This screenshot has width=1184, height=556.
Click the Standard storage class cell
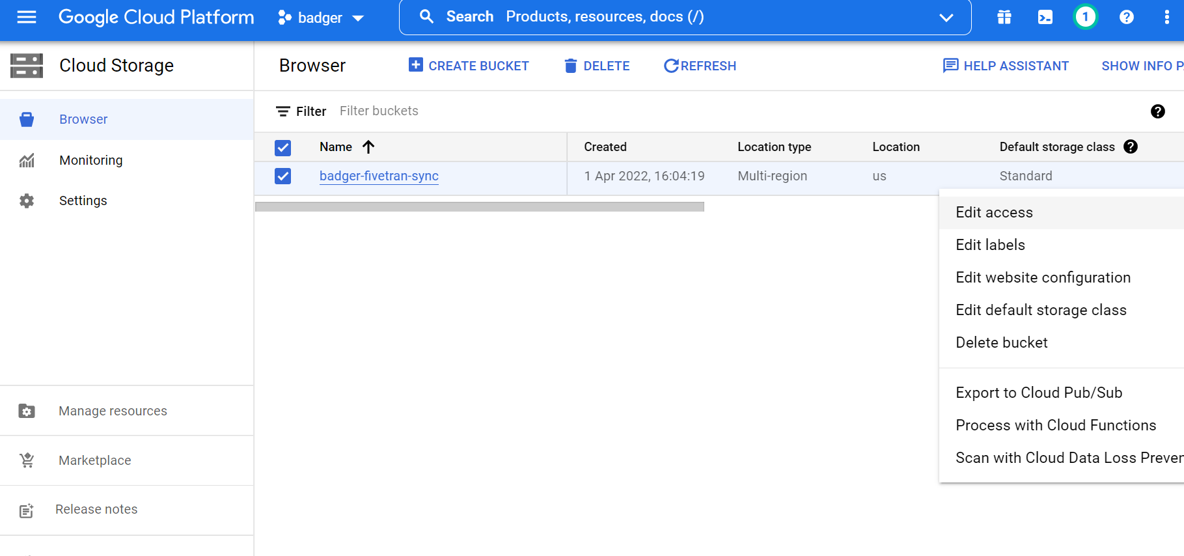point(1026,176)
